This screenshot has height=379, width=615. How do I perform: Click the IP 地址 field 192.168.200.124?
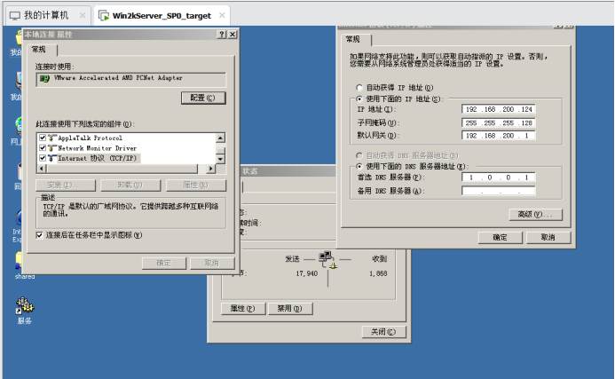coord(499,109)
